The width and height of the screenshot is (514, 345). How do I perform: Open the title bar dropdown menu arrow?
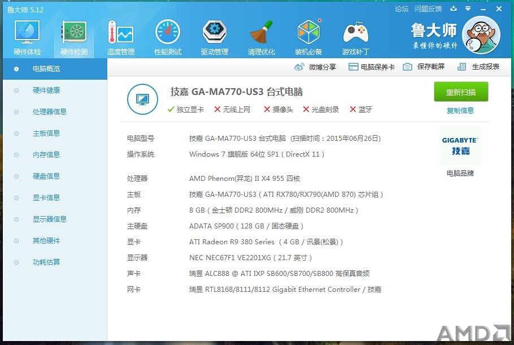click(x=468, y=8)
